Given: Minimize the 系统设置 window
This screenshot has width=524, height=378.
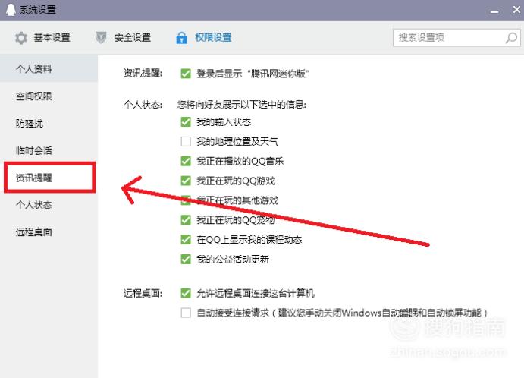Looking at the screenshot, I should coord(494,11).
